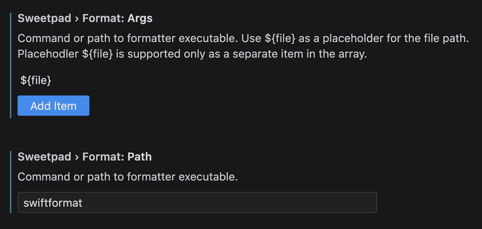Click the Sweetpad label in Format: Args heading
Image resolution: width=482 pixels, height=229 pixels.
[x=44, y=18]
